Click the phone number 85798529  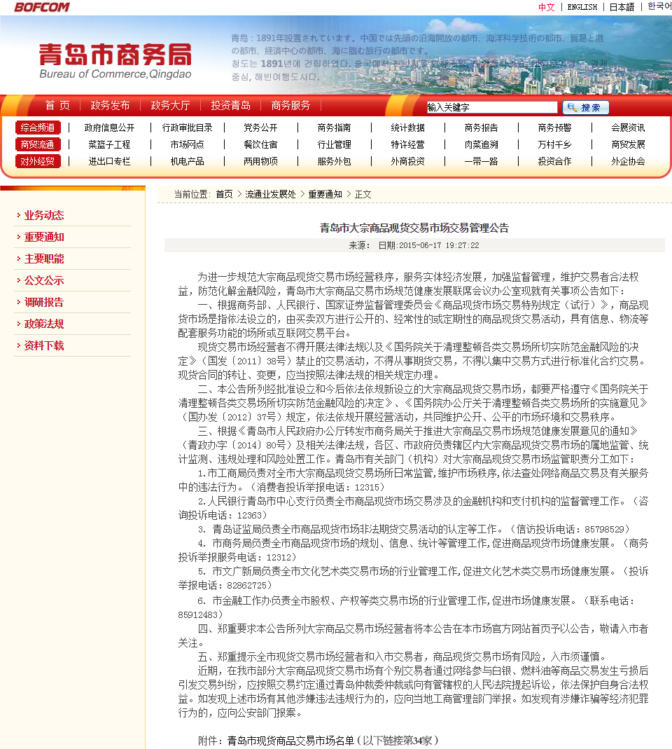(x=604, y=529)
